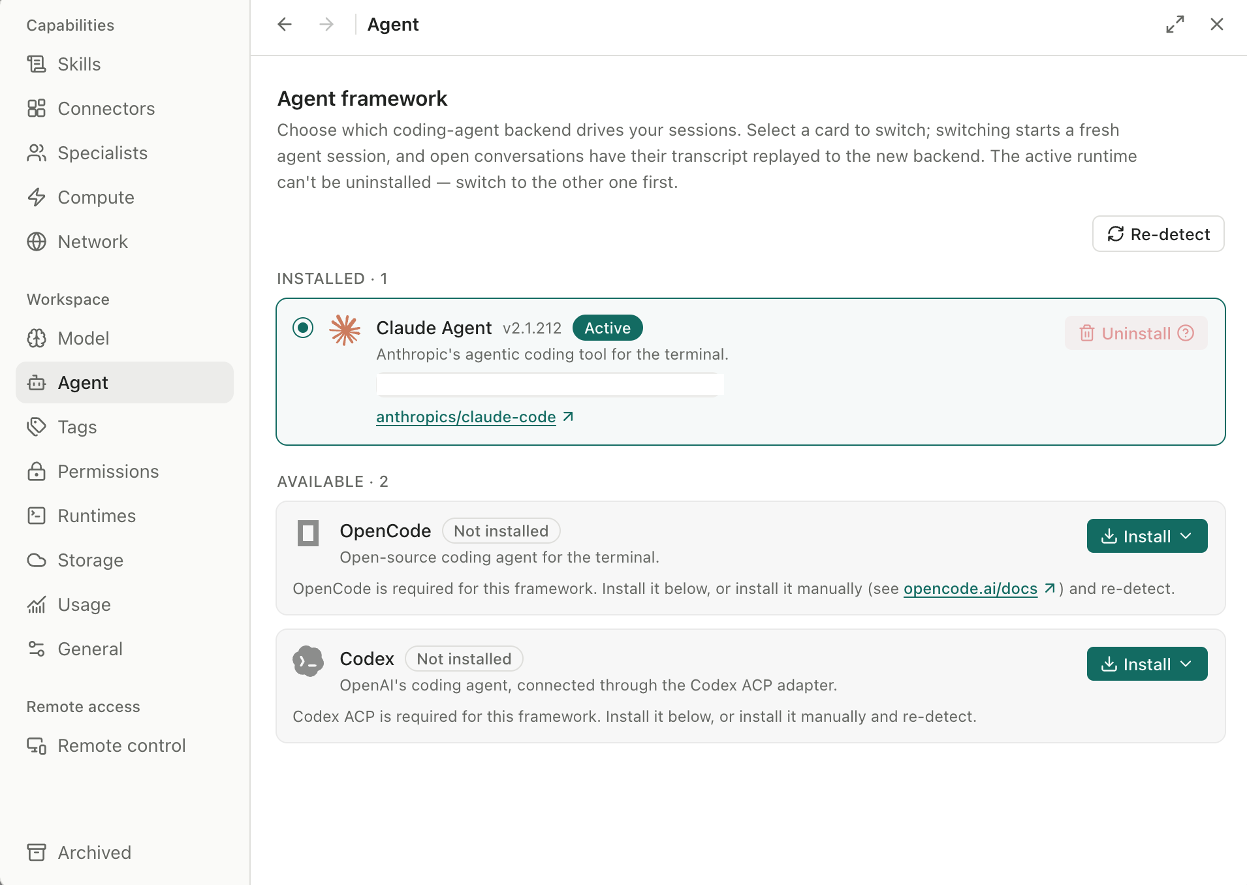Click the AVAILABLE · 2 section label
Viewport: 1247px width, 885px height.
click(332, 482)
